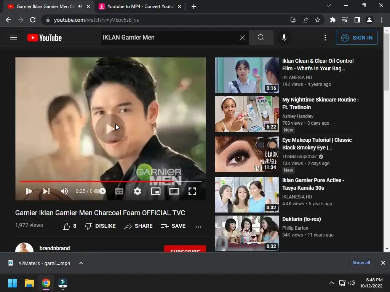Image resolution: width=390 pixels, height=292 pixels.
Task: Install app icon in address bar
Action: tap(293, 20)
